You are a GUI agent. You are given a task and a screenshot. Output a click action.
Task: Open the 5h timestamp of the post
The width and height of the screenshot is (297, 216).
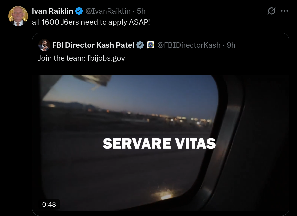tap(141, 11)
